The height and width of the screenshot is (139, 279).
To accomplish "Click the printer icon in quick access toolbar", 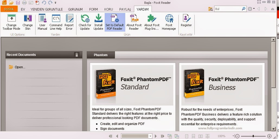I will tap(24, 3).
